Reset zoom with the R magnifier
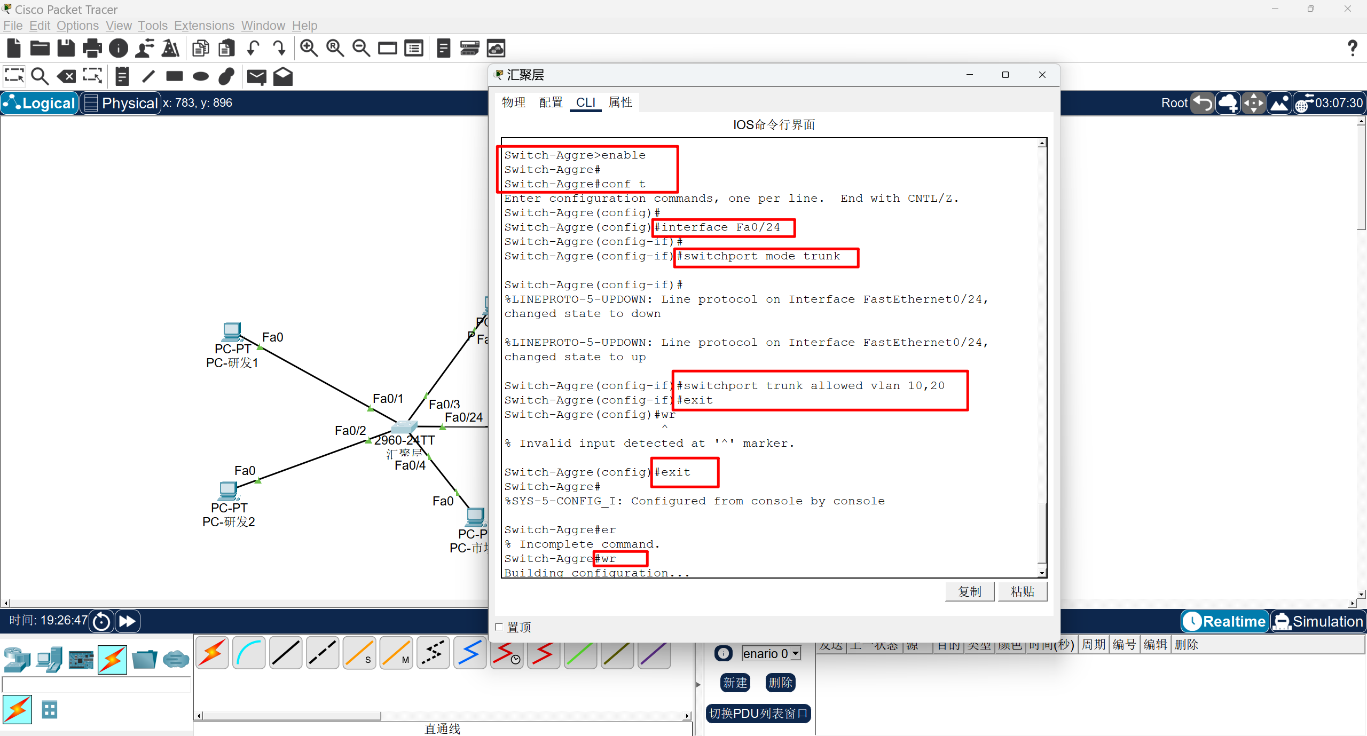The height and width of the screenshot is (736, 1367). 335,49
